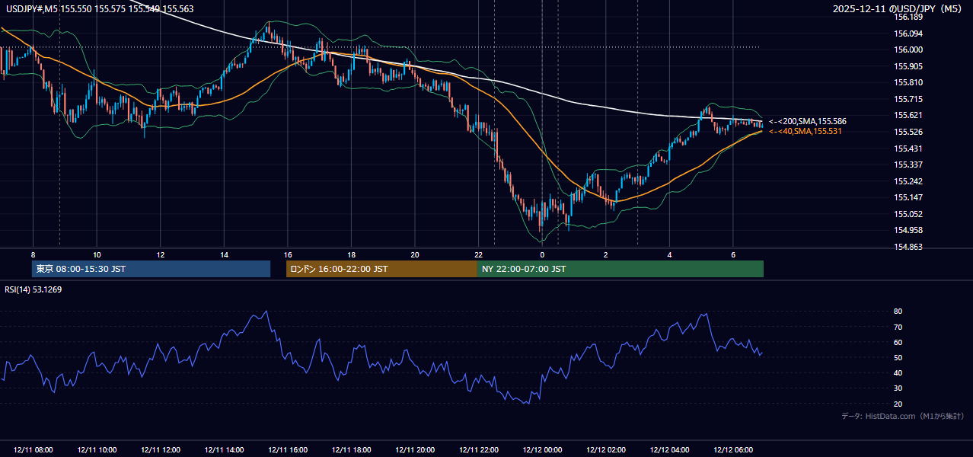The height and width of the screenshot is (457, 973).
Task: Click hour tick '14' under the price chart
Action: coord(224,254)
